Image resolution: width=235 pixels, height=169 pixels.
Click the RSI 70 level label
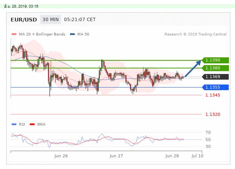point(208,132)
